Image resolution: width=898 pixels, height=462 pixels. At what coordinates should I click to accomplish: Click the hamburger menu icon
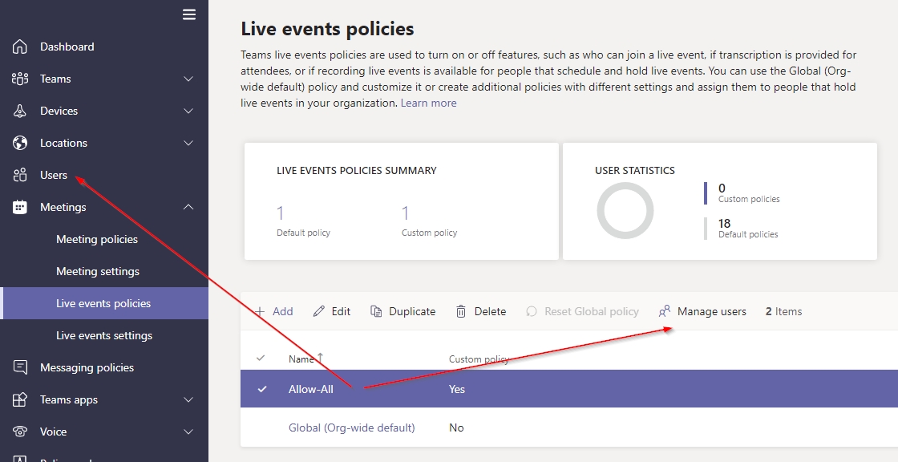click(189, 14)
